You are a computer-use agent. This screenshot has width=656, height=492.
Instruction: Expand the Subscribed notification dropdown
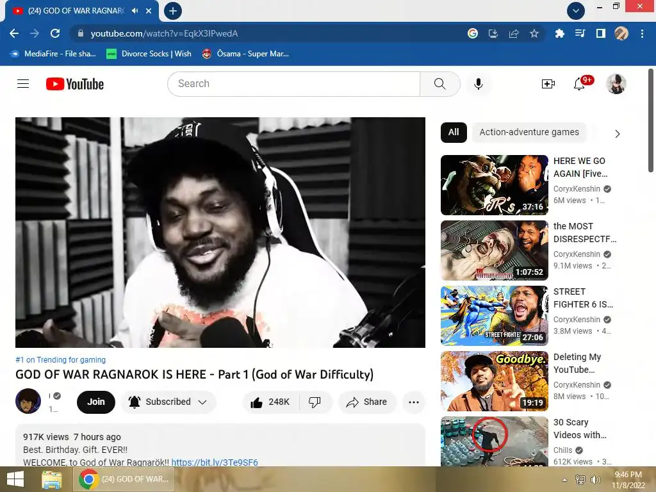(202, 402)
